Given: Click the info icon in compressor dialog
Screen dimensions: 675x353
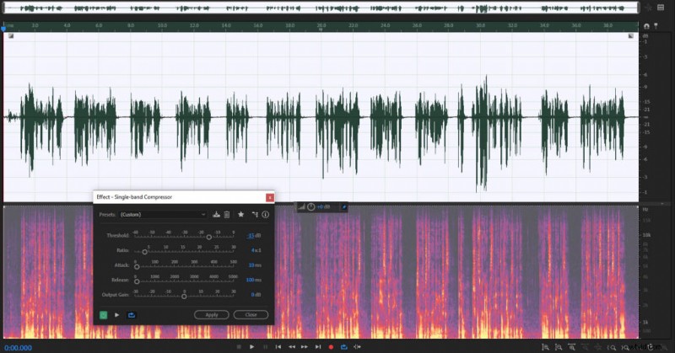Looking at the screenshot, I should 266,214.
